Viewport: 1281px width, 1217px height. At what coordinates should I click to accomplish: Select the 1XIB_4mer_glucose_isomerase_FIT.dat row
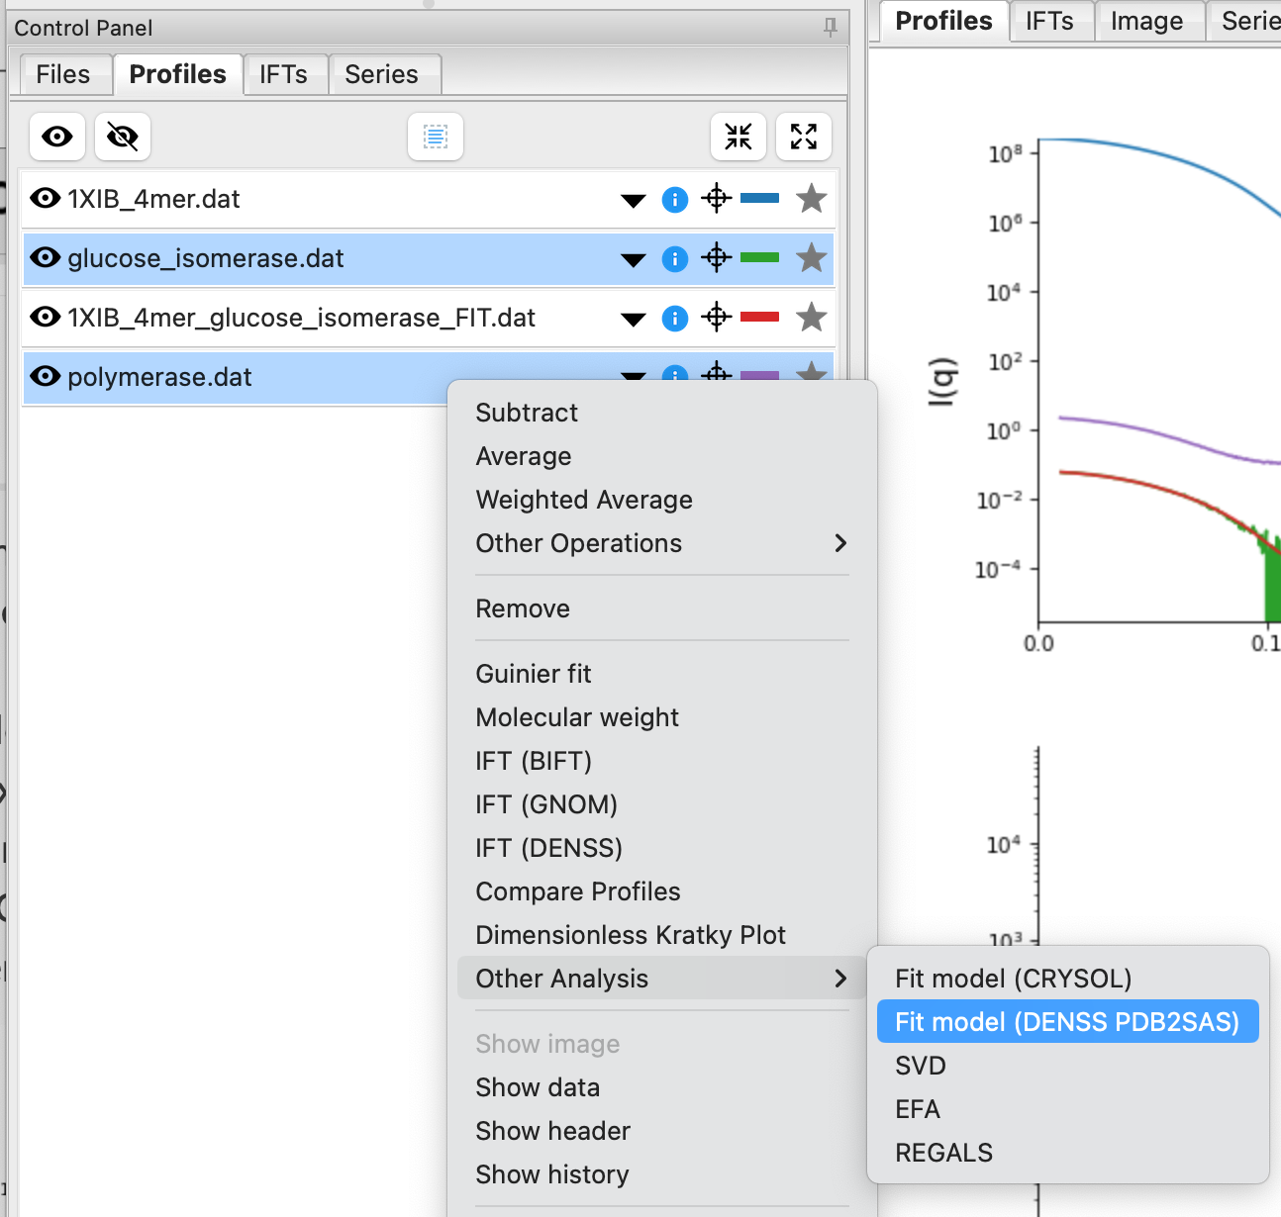click(x=428, y=318)
